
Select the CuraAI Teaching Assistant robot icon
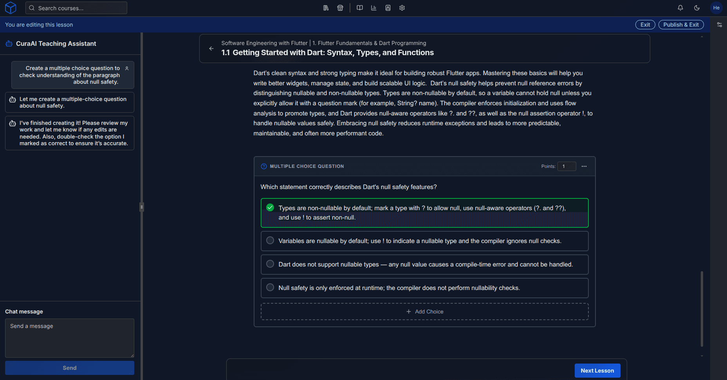click(9, 43)
